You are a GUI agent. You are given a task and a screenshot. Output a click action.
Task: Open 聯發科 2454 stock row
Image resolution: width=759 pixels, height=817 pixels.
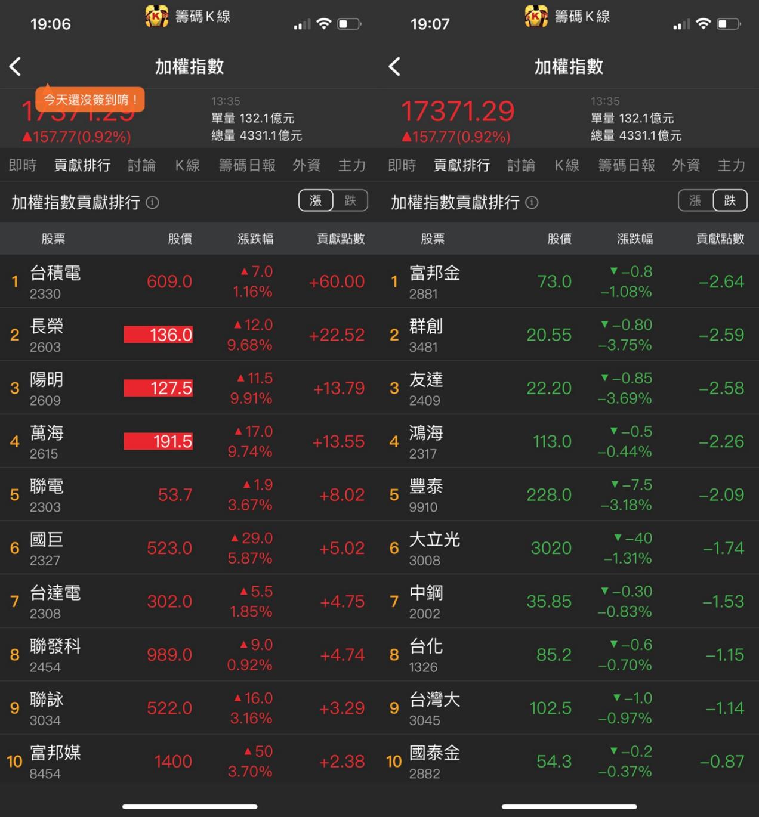pos(190,654)
